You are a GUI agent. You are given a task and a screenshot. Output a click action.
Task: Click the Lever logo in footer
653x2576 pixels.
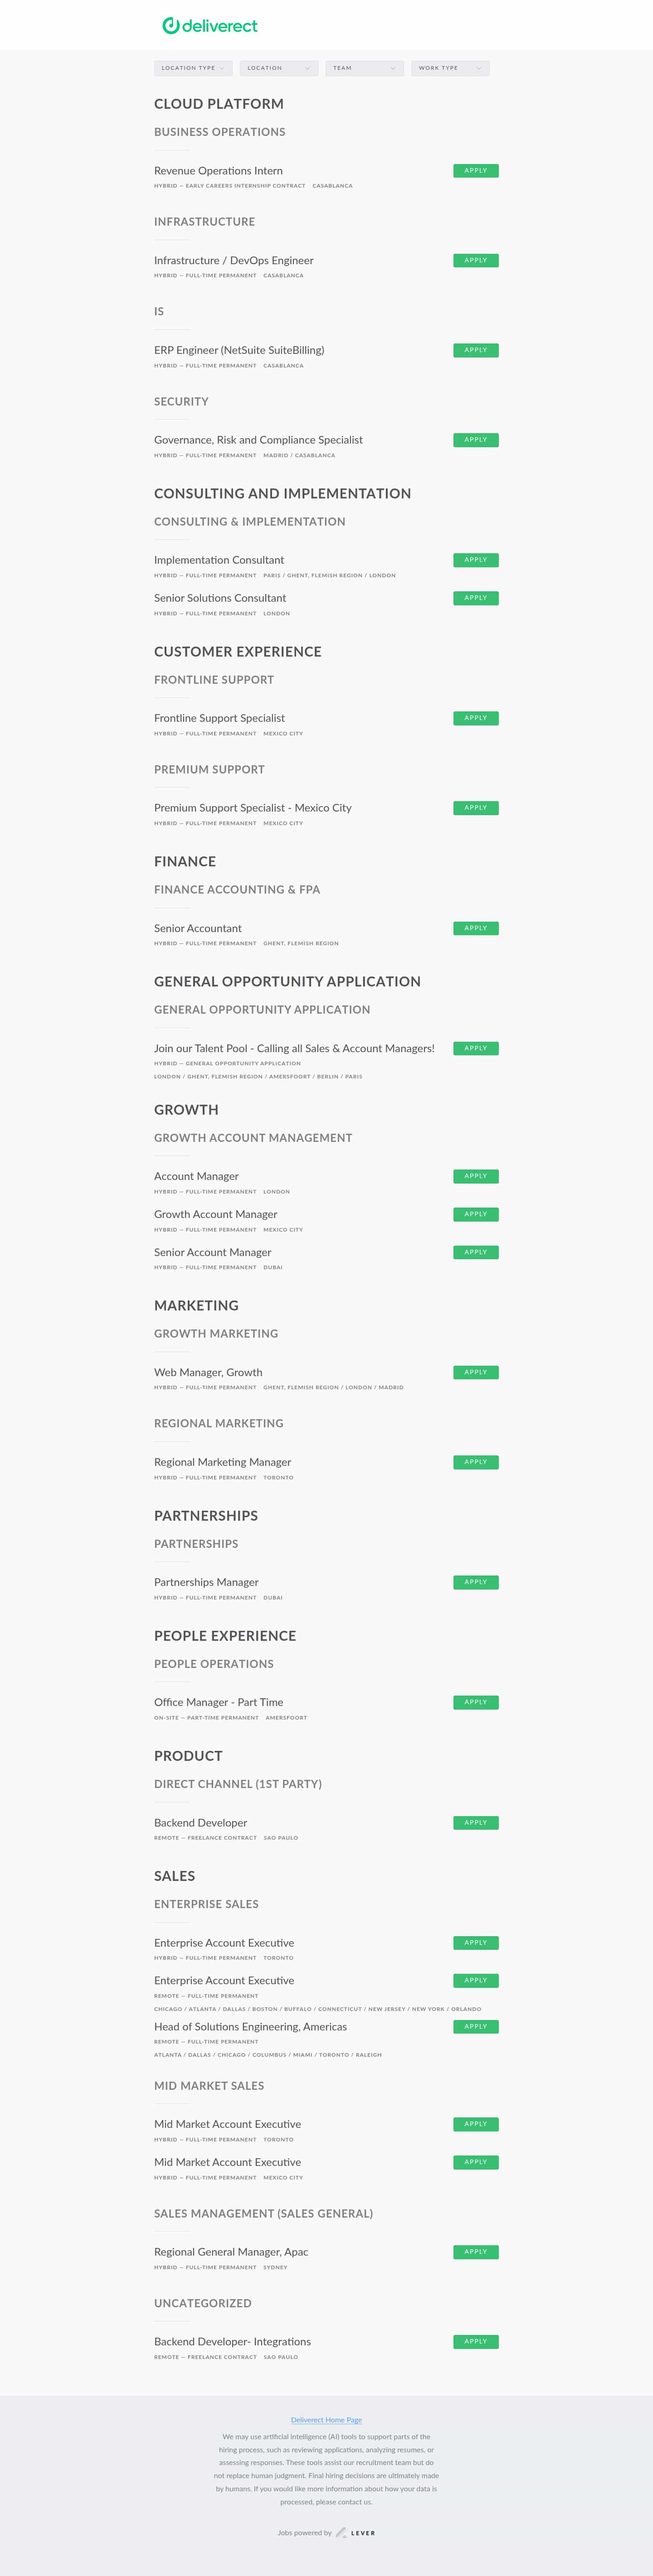tap(356, 2533)
